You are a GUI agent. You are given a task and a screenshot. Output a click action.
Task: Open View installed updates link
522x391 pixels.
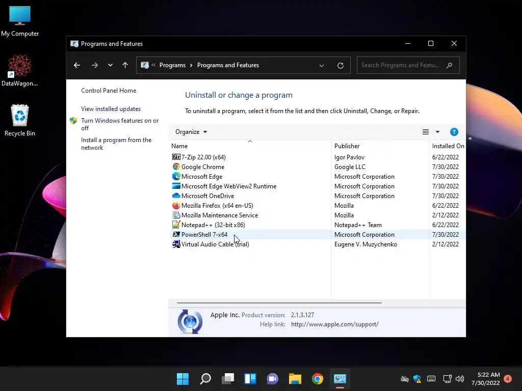click(111, 109)
